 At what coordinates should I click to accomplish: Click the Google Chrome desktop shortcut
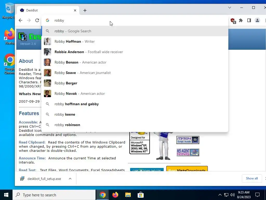[x=10, y=64]
